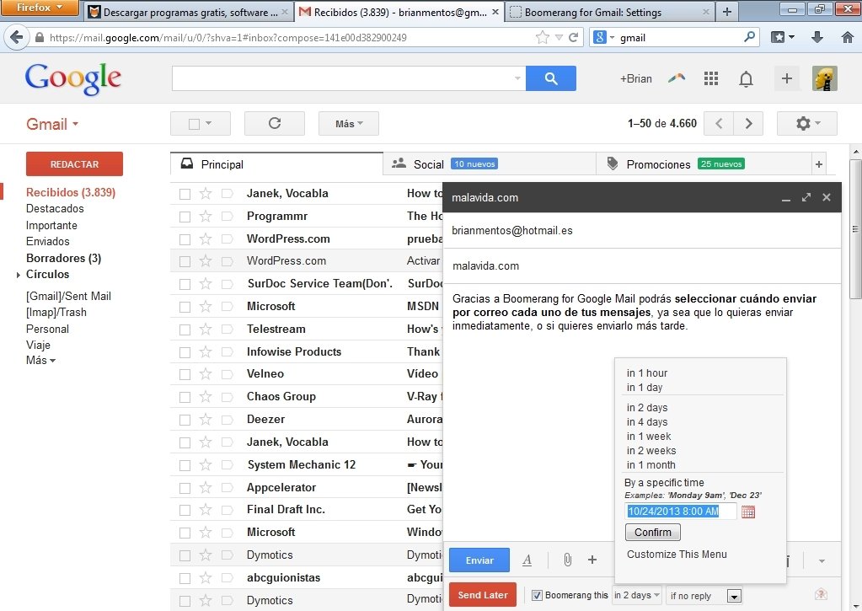The width and height of the screenshot is (862, 611).
Task: Open the Más actions dropdown
Action: (349, 123)
